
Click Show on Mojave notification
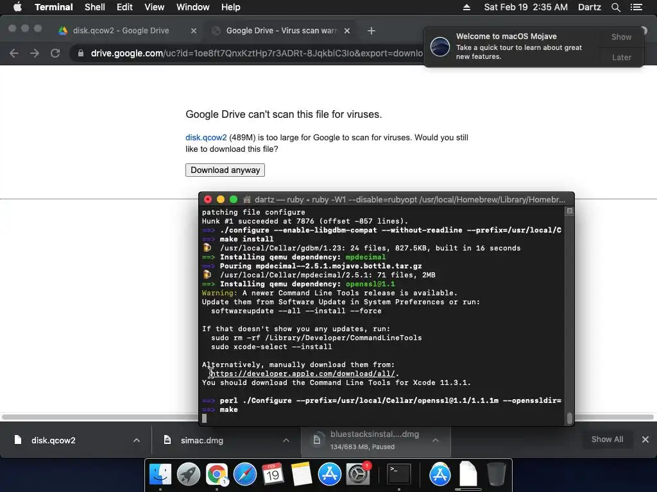coord(621,37)
